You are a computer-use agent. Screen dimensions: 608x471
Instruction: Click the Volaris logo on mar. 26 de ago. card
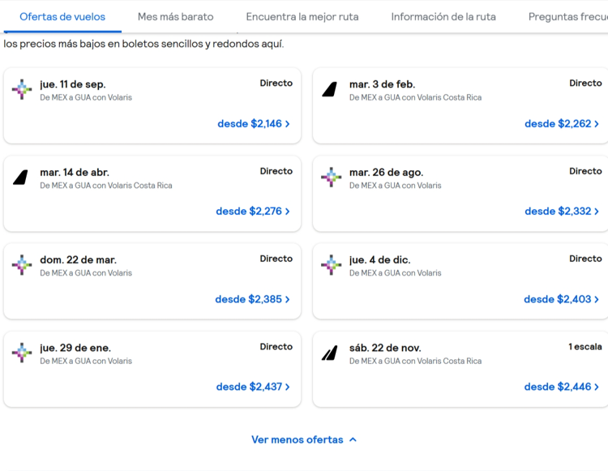click(x=331, y=178)
